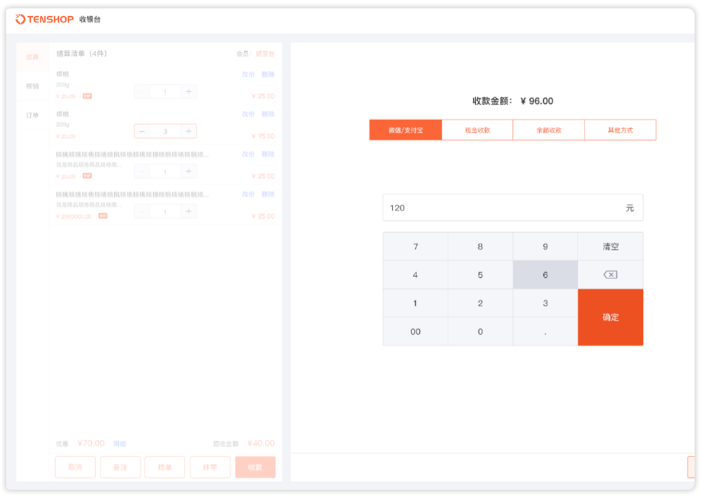Viewport: 701px width, 498px height.
Task: Open the 核销 sidebar tab
Action: [32, 86]
